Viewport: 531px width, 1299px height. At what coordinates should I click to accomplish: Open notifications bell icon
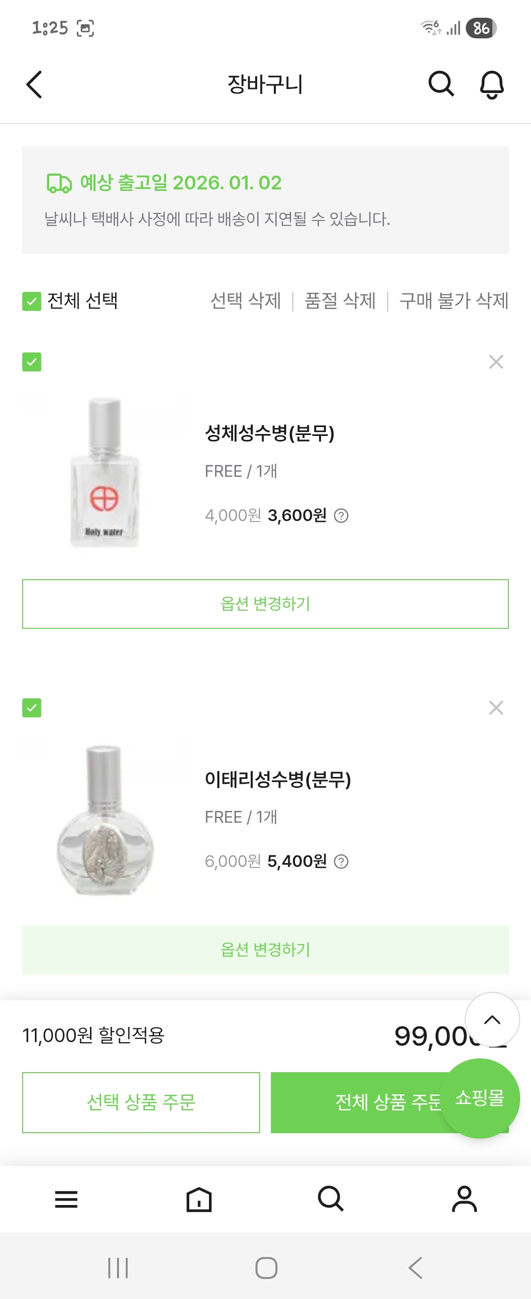point(492,84)
